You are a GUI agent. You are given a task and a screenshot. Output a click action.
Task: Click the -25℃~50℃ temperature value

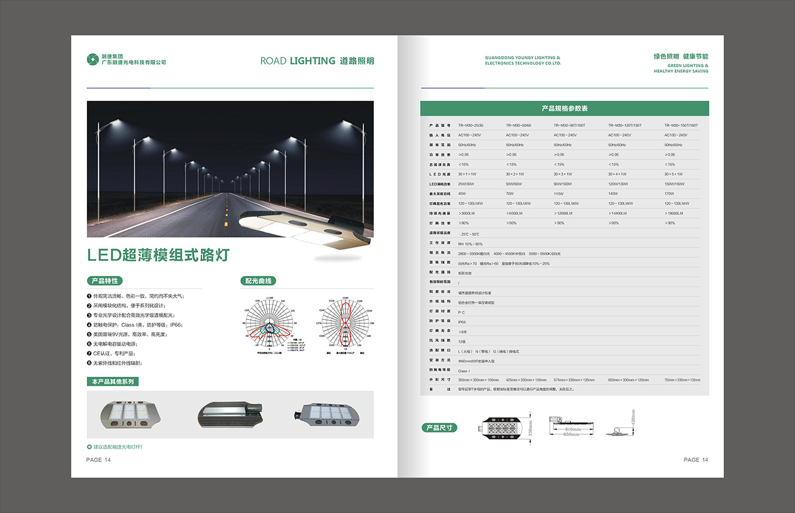pos(469,234)
